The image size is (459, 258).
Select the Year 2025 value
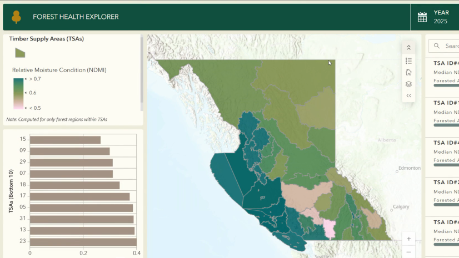pyautogui.click(x=440, y=21)
